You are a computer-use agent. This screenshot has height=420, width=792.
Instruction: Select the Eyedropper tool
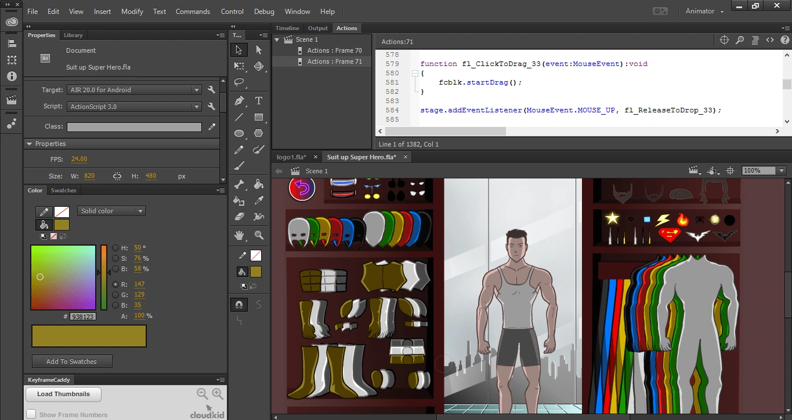point(259,200)
